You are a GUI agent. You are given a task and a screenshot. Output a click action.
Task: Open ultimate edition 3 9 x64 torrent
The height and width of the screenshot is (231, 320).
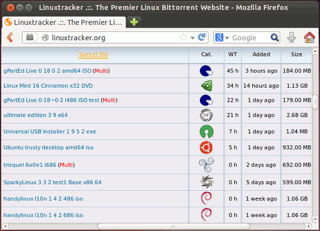(x=35, y=115)
